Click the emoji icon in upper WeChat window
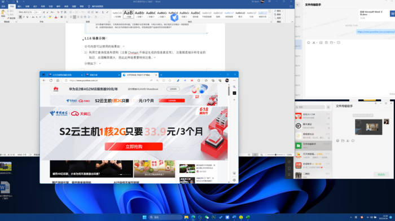This screenshot has height=221, width=395. click(x=308, y=42)
